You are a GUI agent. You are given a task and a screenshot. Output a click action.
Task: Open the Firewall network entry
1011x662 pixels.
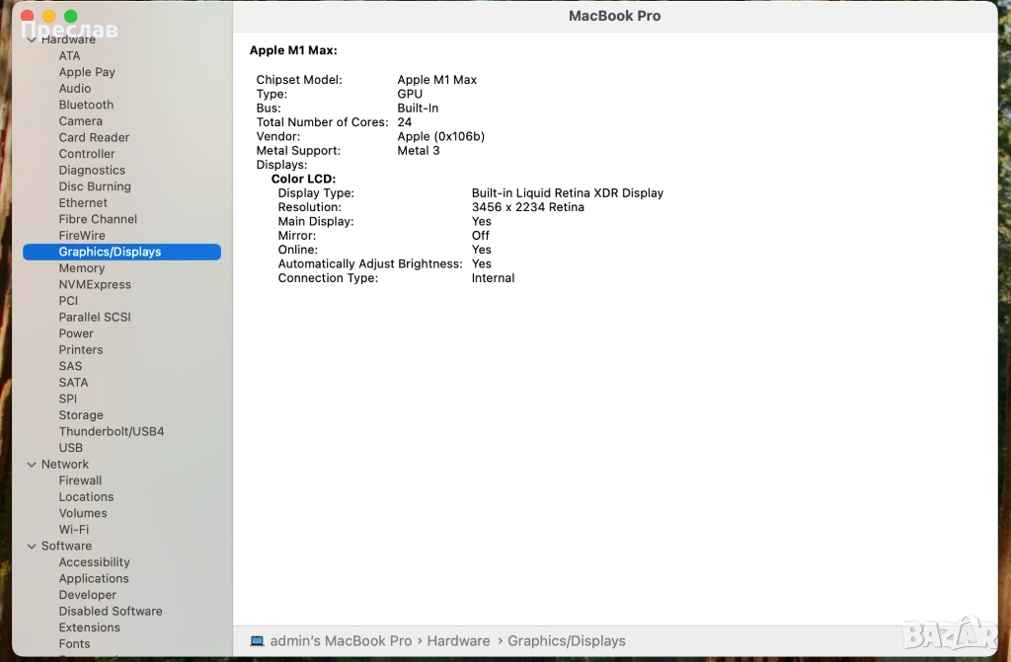tap(80, 480)
